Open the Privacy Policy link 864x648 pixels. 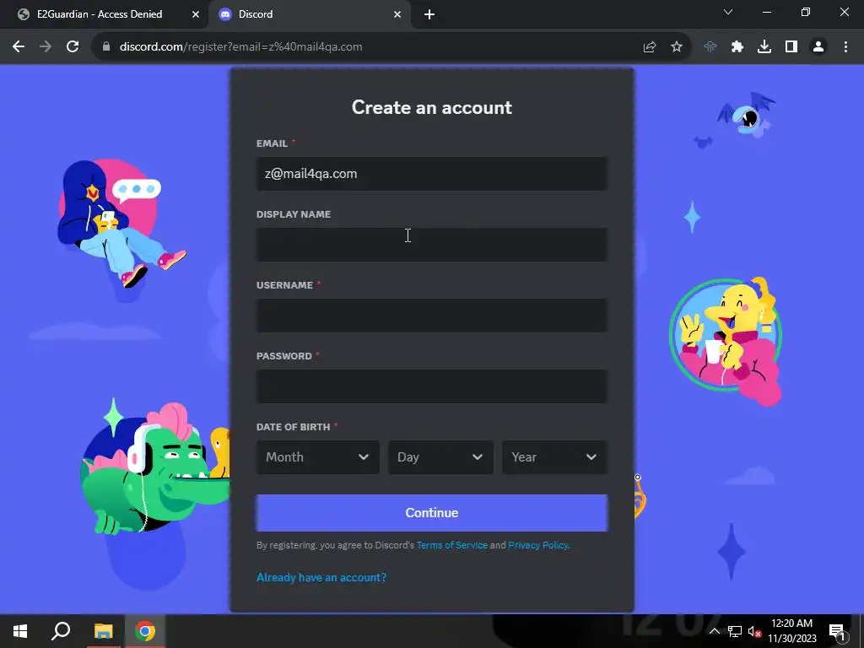pyautogui.click(x=537, y=545)
